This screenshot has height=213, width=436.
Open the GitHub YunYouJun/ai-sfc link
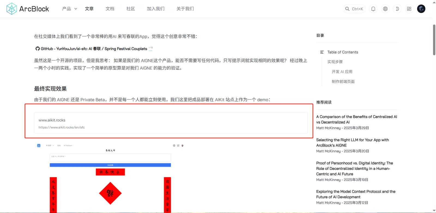94,49
